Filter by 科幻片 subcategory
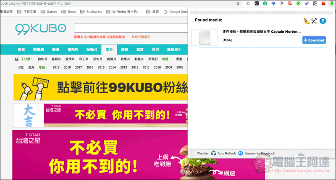 click(x=84, y=59)
